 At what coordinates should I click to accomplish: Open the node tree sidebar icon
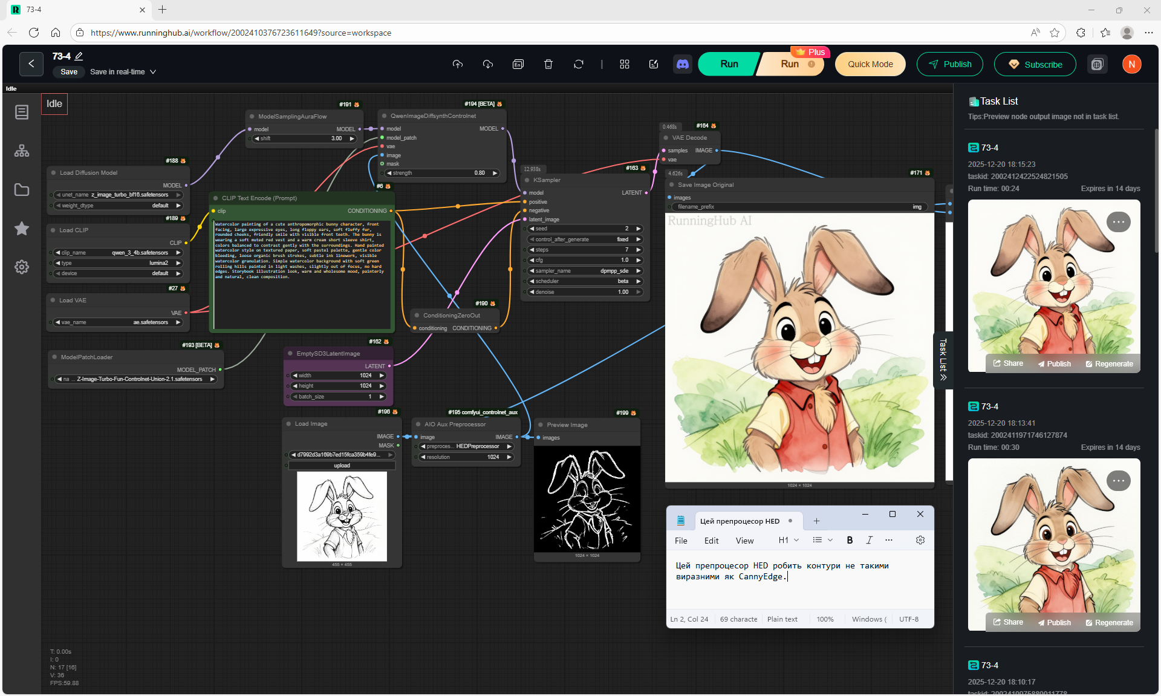tap(22, 151)
